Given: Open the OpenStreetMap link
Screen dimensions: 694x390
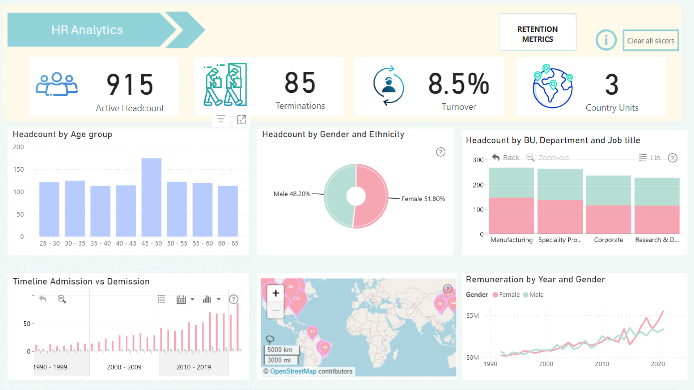Looking at the screenshot, I should click(293, 371).
